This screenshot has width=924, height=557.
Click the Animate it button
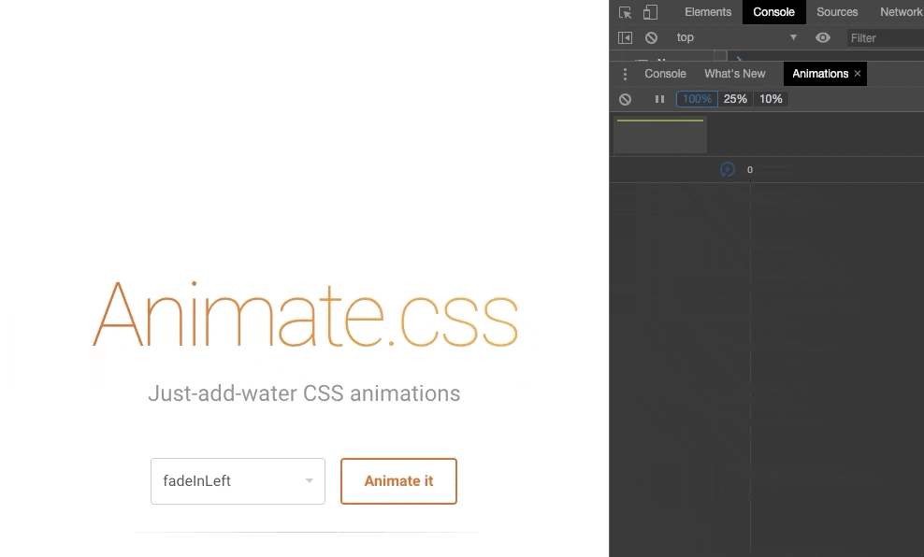point(398,481)
